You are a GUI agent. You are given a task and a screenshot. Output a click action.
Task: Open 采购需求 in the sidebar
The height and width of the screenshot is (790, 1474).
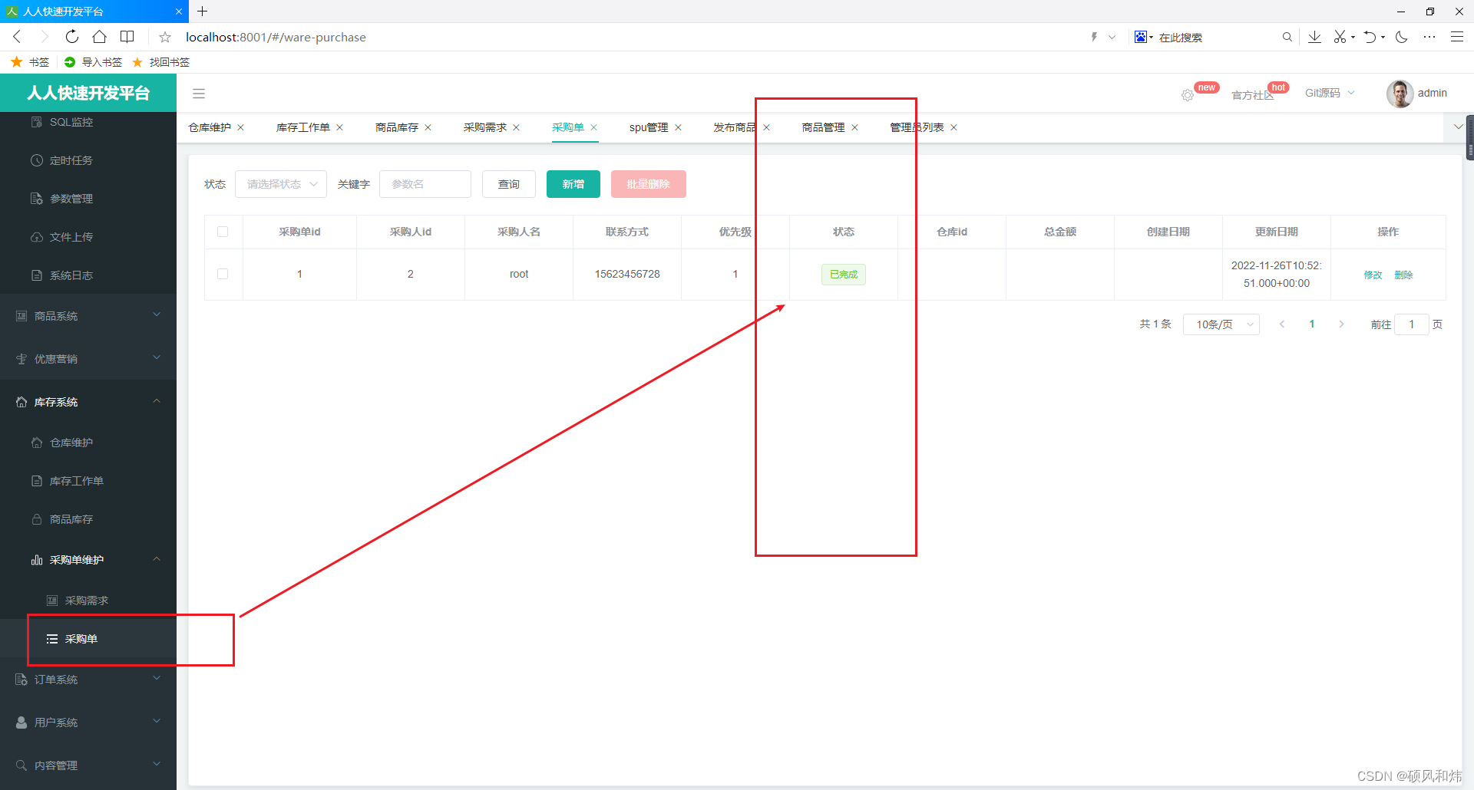(x=88, y=601)
